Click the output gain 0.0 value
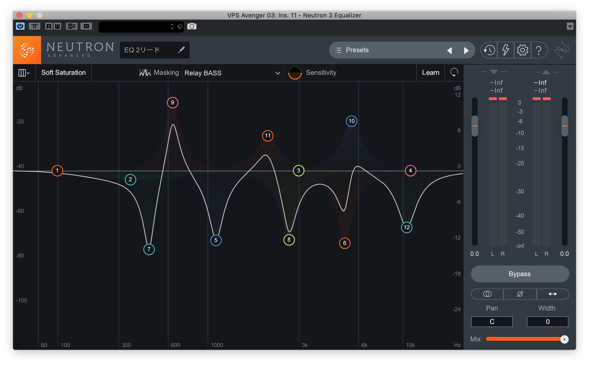 pos(565,254)
